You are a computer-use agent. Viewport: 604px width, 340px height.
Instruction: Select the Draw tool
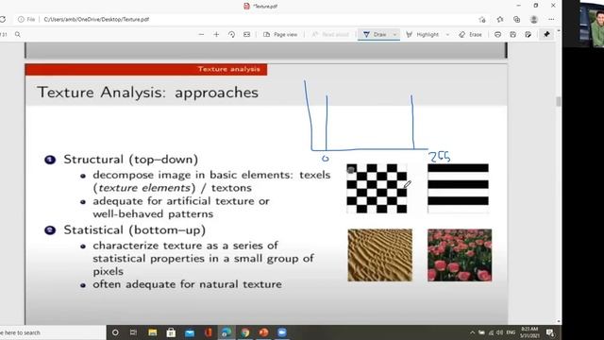[375, 34]
